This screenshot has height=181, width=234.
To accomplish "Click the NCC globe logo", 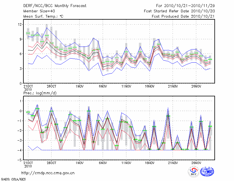I will [x=207, y=172].
